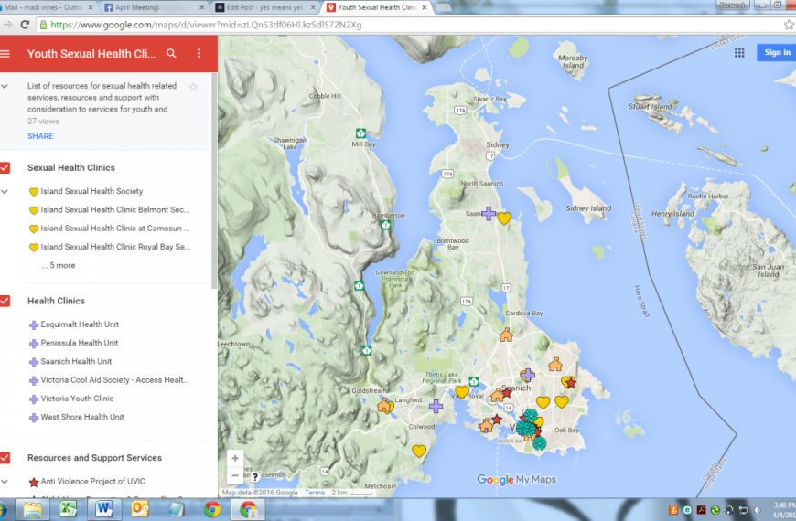Select Victoria Cool Aid Society entry

109,380
